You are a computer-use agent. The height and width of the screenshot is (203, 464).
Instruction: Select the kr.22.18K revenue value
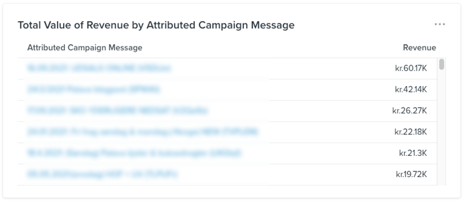pyautogui.click(x=411, y=132)
